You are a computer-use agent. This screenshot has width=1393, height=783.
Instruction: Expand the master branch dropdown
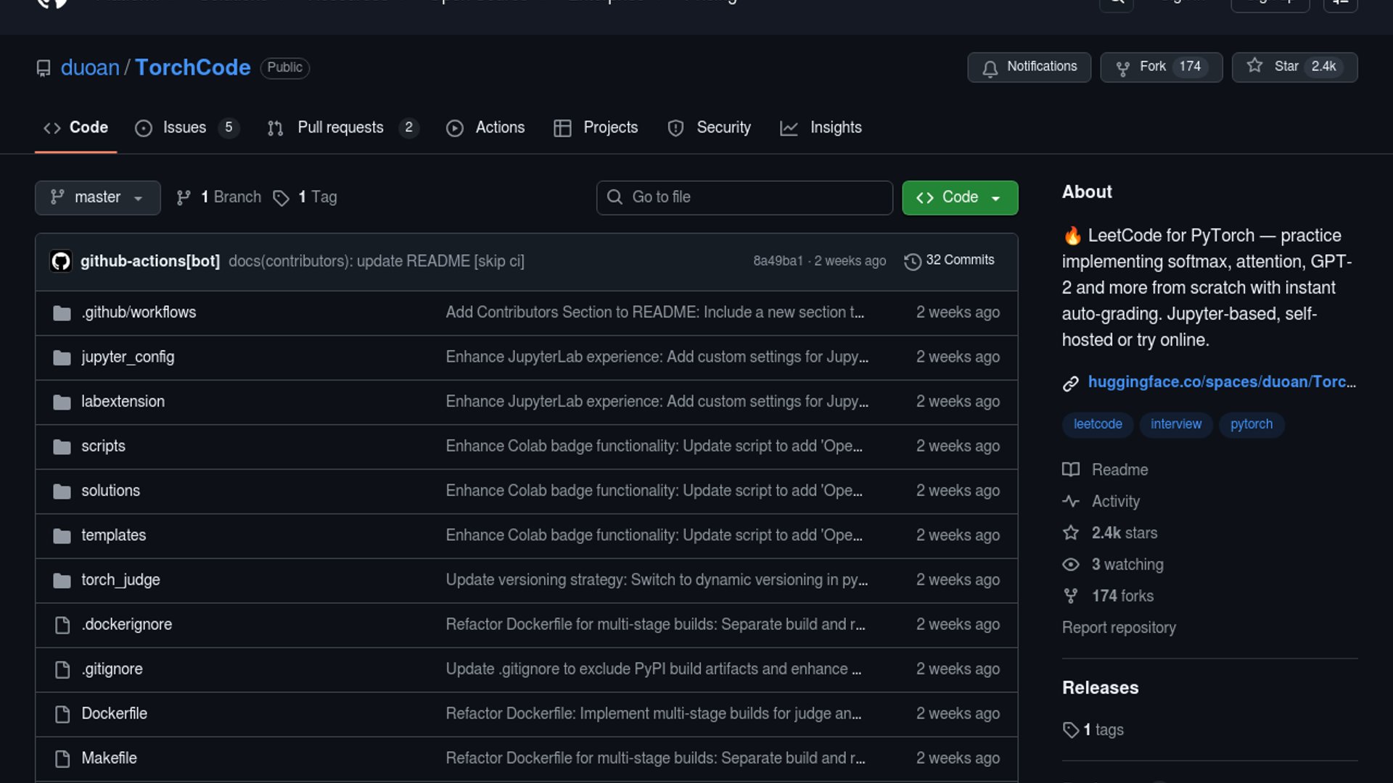[97, 197]
